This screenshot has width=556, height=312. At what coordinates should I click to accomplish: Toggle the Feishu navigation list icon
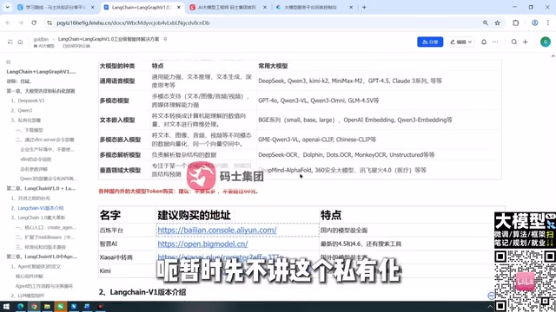pos(10,42)
